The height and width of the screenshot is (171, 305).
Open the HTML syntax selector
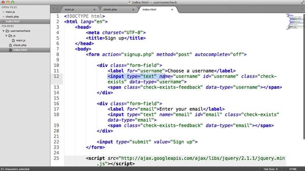pos(293,169)
